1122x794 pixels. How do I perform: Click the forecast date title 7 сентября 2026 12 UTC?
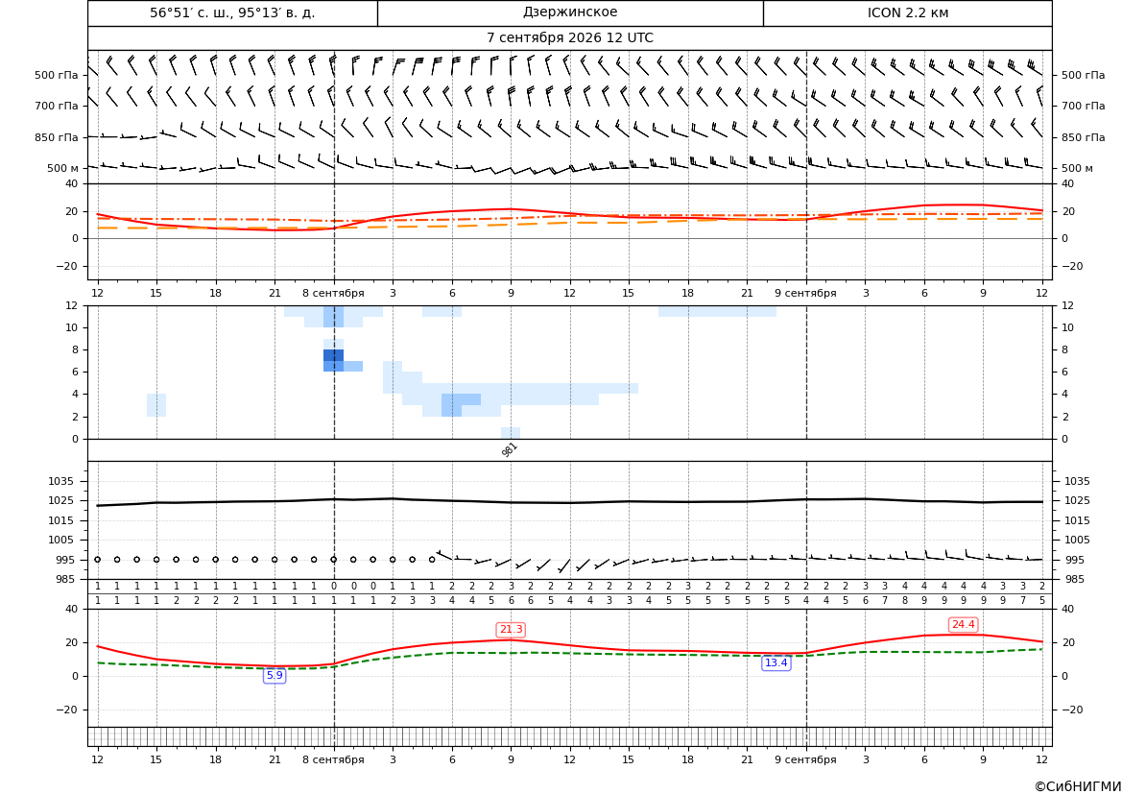[x=569, y=38]
